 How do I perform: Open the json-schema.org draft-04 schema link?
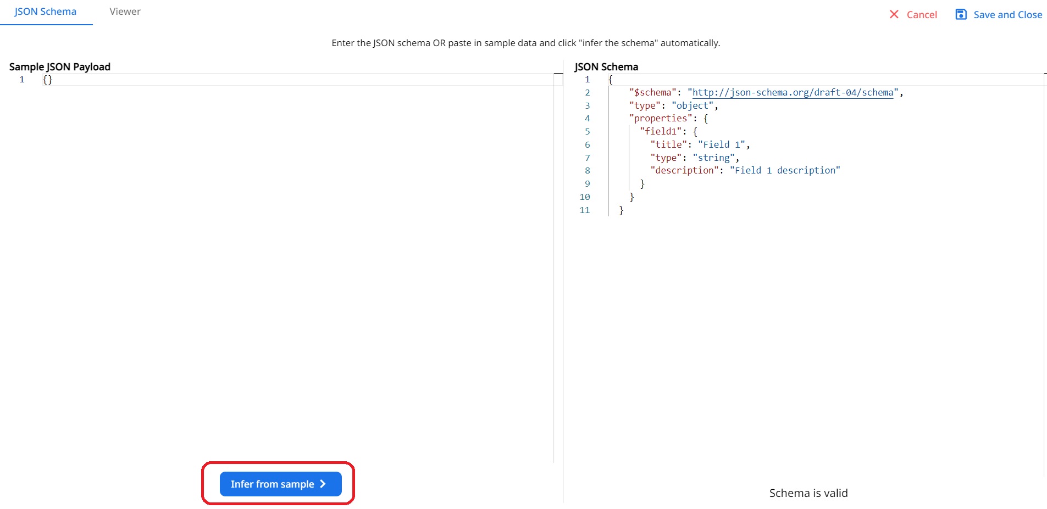click(793, 92)
